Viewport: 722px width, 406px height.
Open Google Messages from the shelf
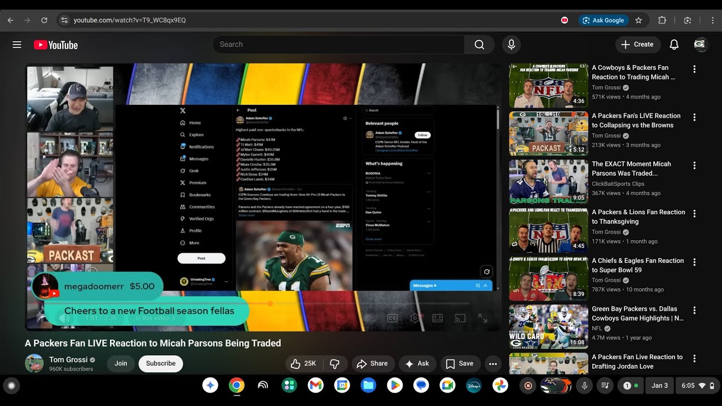[x=421, y=386]
